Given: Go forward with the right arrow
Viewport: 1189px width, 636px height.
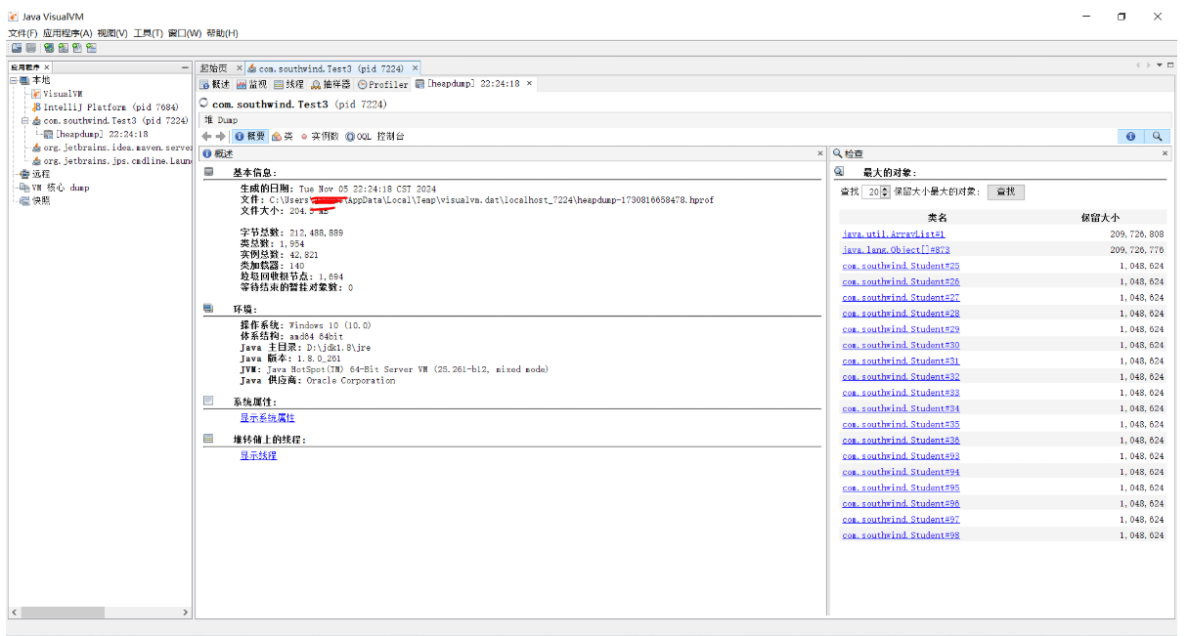Looking at the screenshot, I should point(220,137).
